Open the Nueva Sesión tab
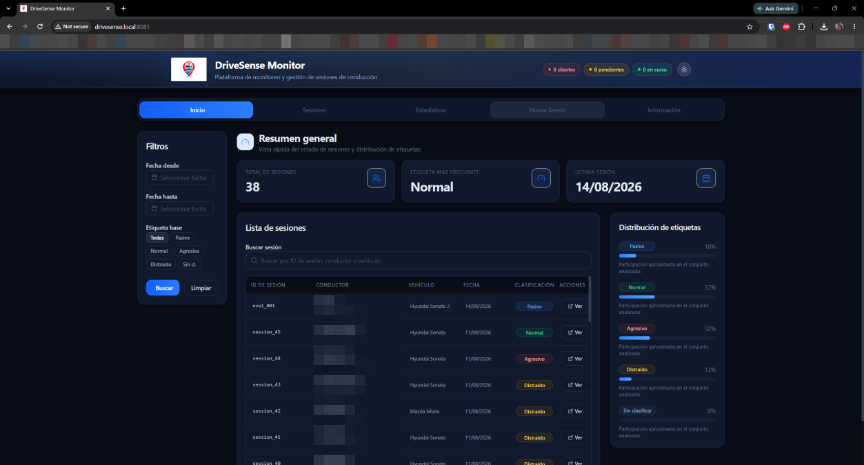This screenshot has width=864, height=465. pos(547,110)
